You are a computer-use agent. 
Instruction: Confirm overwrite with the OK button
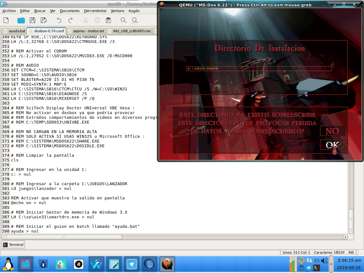[x=333, y=145]
